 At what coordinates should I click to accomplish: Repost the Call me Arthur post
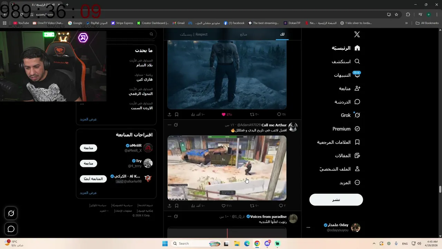254,206
